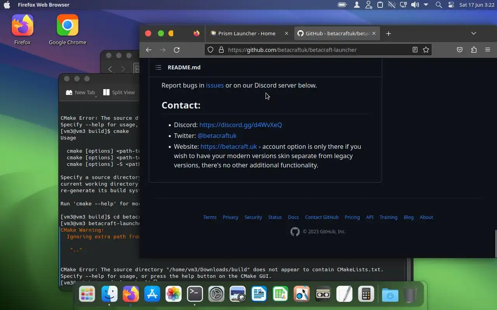Bookmark this page with the star
Screen dimensions: 497x310
426,50
